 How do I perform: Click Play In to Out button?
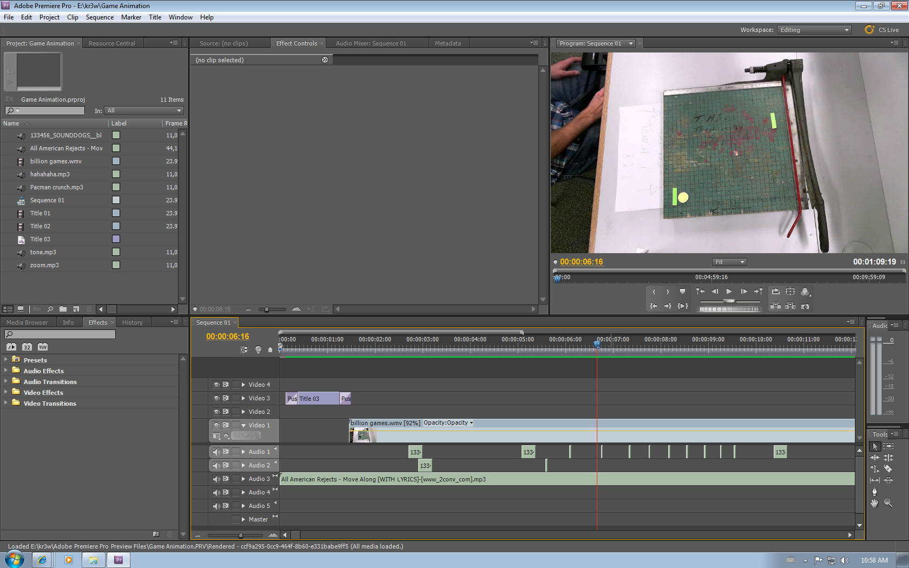pos(683,306)
